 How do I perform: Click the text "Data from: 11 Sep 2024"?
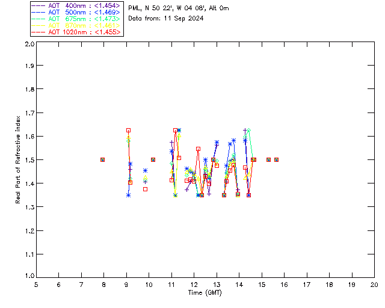pyautogui.click(x=166, y=19)
